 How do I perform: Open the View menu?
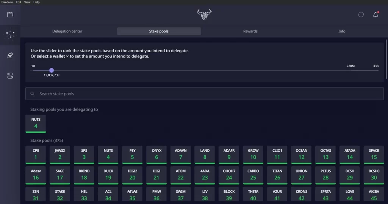[27, 2]
